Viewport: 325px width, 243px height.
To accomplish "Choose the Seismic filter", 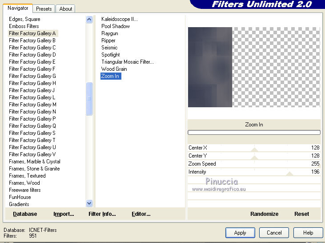I will (x=109, y=48).
